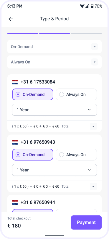The height and width of the screenshot is (239, 109).
Task: Expand the Always On info section
Action: (54, 62)
